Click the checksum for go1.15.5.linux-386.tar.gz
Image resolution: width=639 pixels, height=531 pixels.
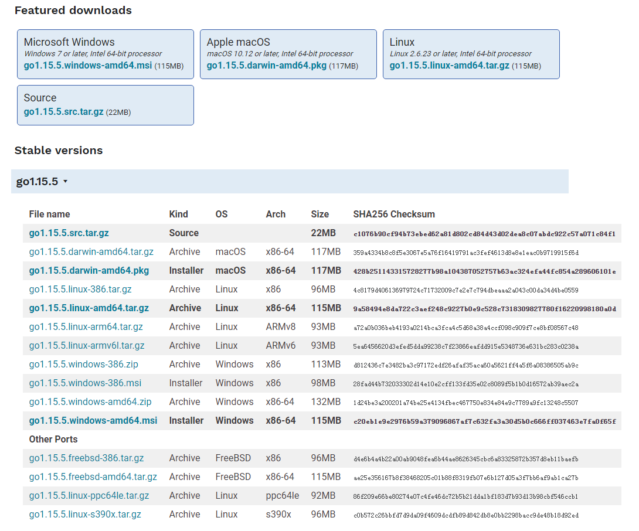click(466, 290)
